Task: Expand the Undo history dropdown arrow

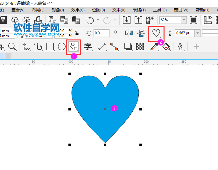Action: 98,20
